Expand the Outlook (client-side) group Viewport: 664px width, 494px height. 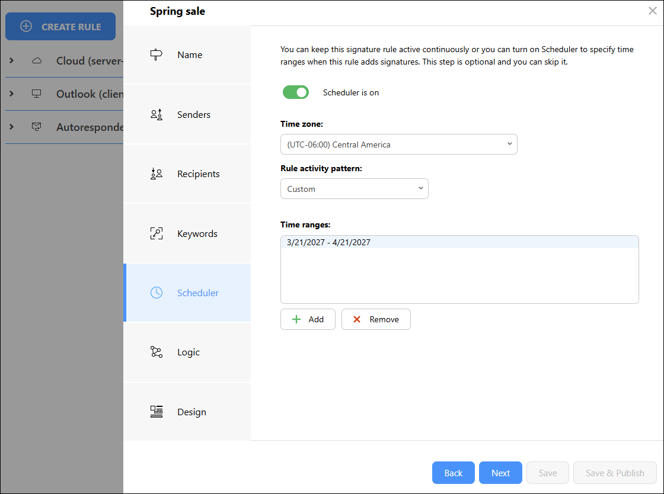12,94
